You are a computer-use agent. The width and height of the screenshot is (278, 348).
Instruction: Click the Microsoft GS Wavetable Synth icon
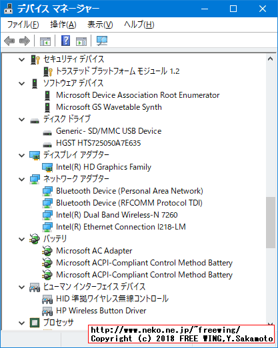[x=47, y=107]
